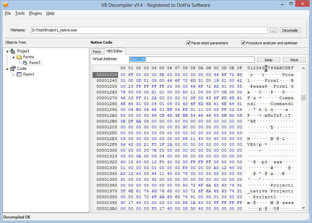The width and height of the screenshot is (312, 223).
Task: Click the Native Code heading label
Action: click(102, 42)
